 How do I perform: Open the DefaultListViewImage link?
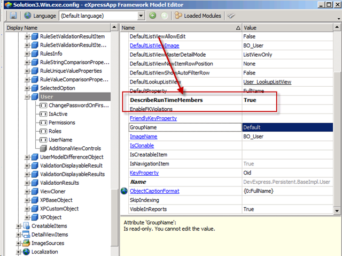click(154, 46)
